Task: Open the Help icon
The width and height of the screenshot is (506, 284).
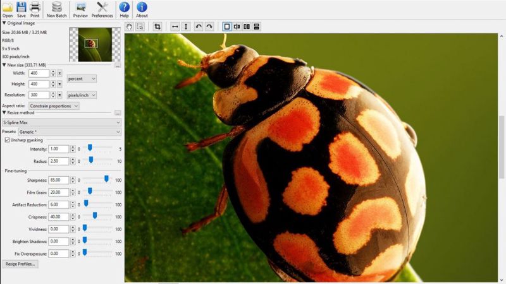Action: coord(124,9)
